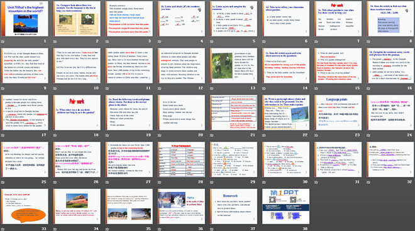Select slide 33 with the orange oval callout

pyautogui.click(x=25, y=207)
